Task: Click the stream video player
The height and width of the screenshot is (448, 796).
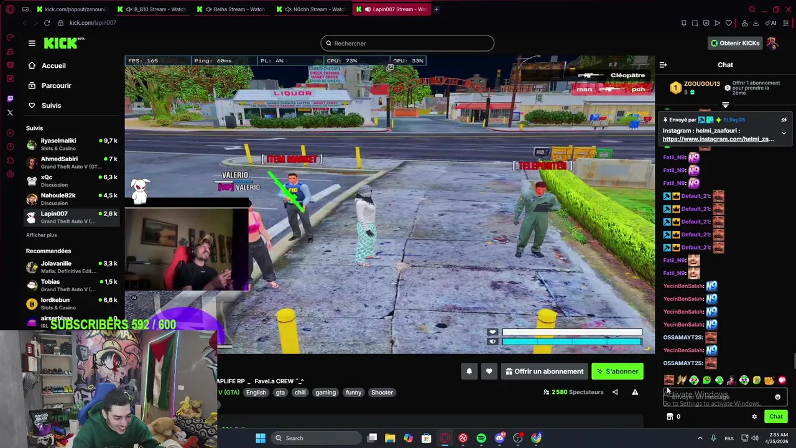Action: pos(389,205)
